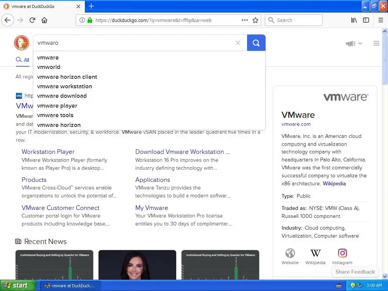Pick the last 'vmware horizon' suggestion
The height and width of the screenshot is (291, 388).
pos(149,125)
